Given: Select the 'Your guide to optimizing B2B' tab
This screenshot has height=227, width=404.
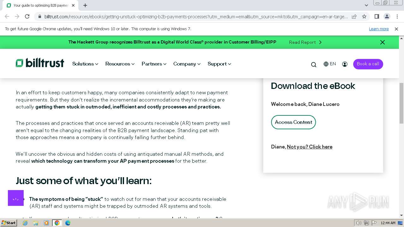Looking at the screenshot, I should tap(41, 5).
